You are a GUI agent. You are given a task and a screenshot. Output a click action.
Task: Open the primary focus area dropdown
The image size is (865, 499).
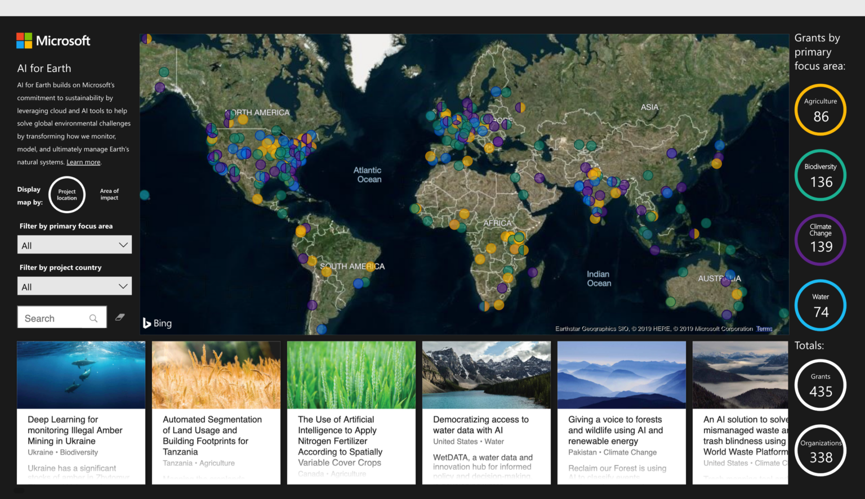pyautogui.click(x=74, y=244)
